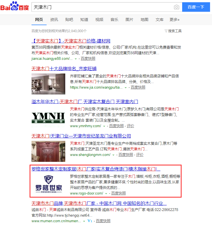The image size is (212, 225).
Task: Open result 天津市世纪圣龙门业有限公司
Action: [x=81, y=136]
